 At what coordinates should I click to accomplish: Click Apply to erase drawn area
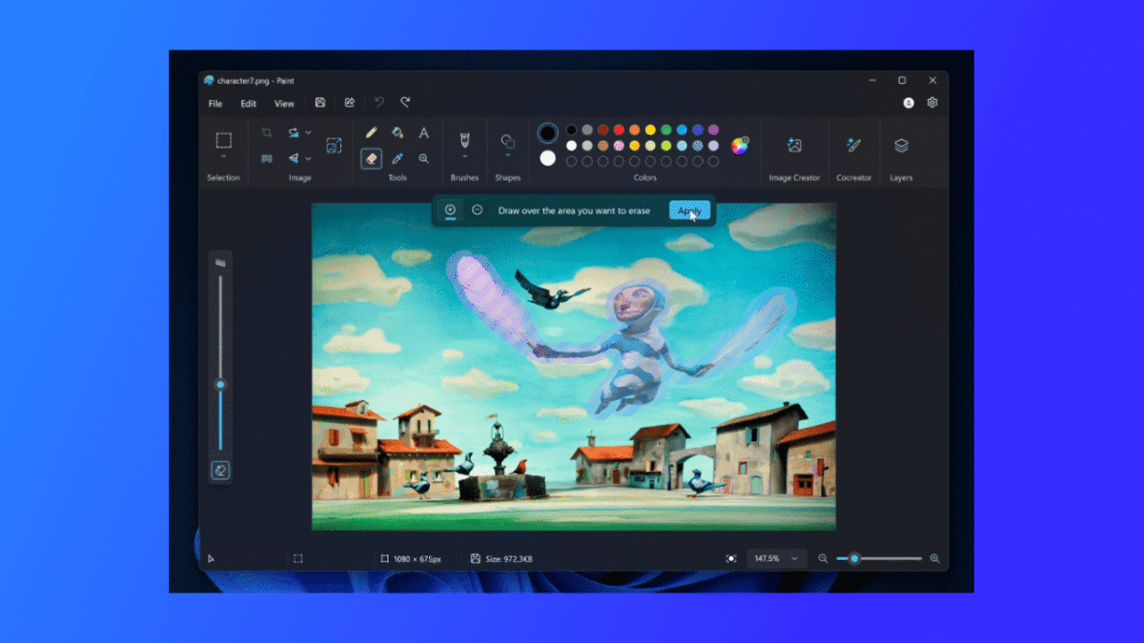point(689,211)
